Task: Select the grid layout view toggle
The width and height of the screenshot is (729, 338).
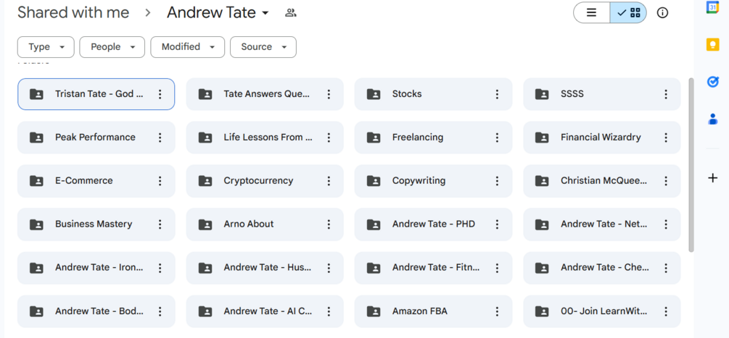Action: click(629, 12)
